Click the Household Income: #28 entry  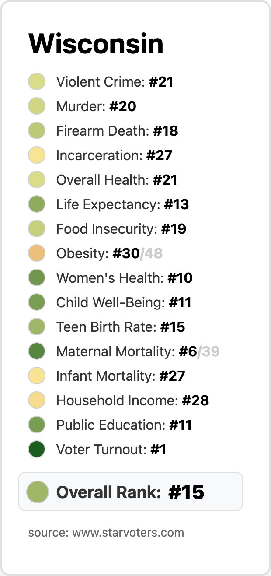(132, 400)
